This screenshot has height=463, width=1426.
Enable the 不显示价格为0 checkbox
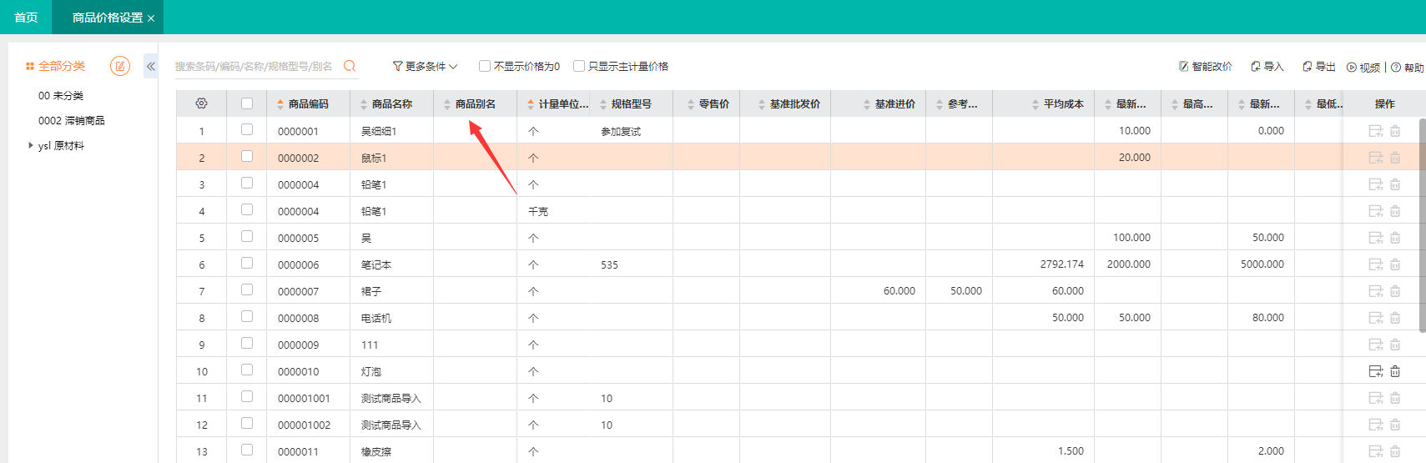click(x=485, y=66)
